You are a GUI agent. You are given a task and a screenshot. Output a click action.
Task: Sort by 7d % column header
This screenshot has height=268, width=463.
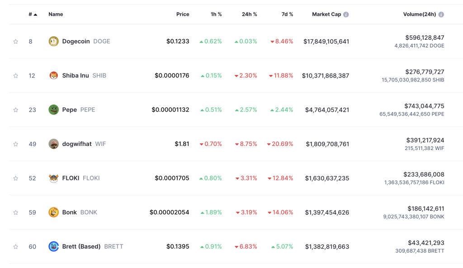(x=287, y=14)
